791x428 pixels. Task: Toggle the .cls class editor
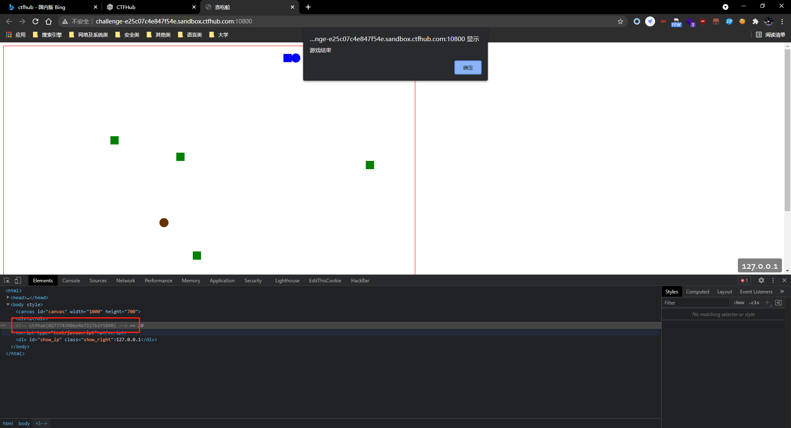[x=754, y=303]
